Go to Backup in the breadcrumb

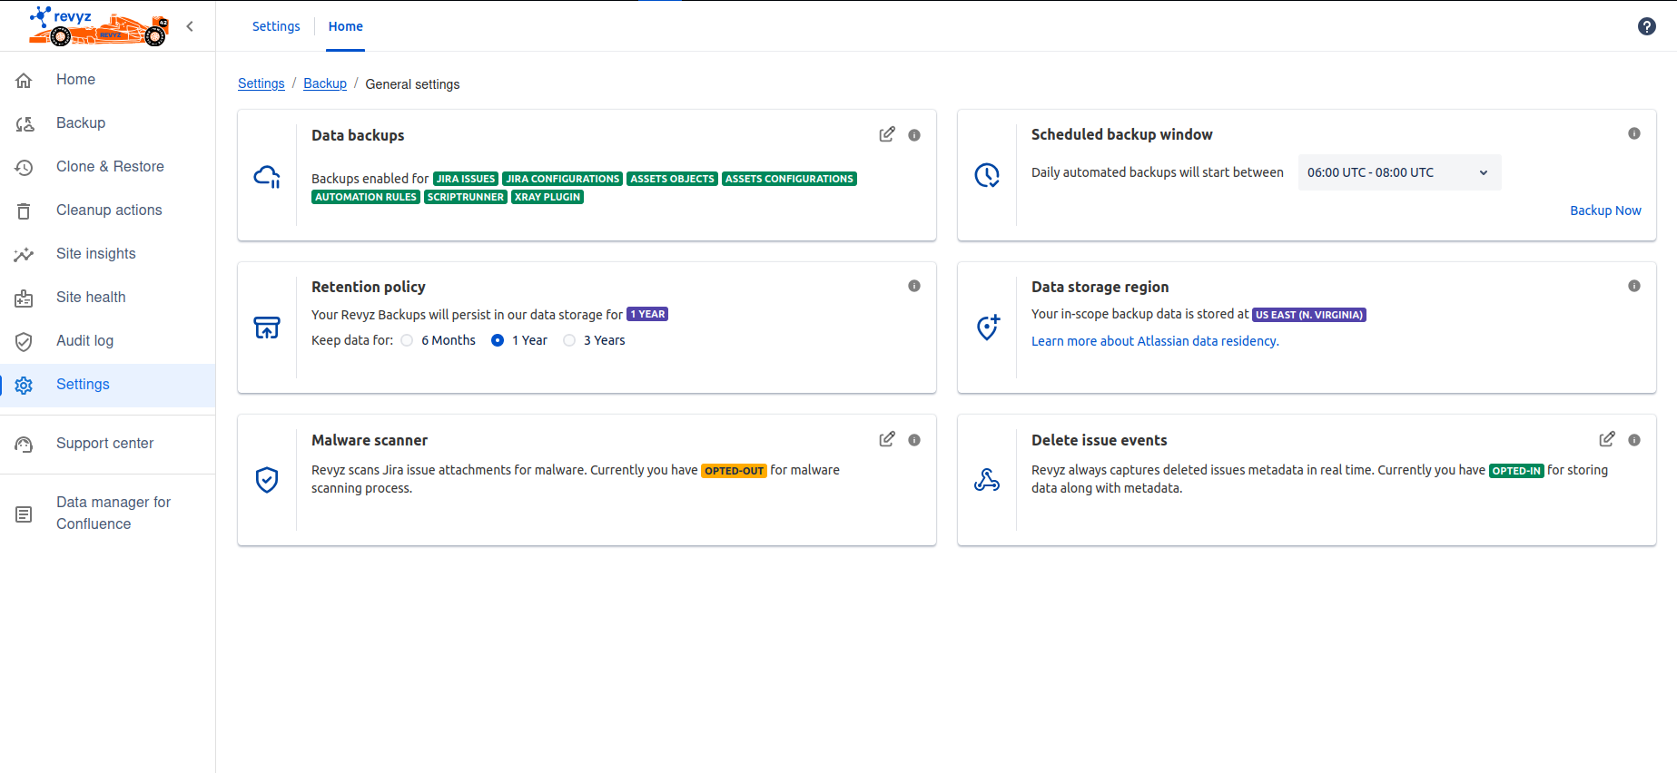click(325, 84)
